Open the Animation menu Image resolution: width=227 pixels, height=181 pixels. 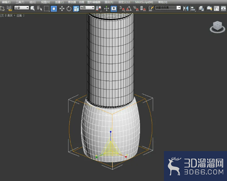tap(82, 2)
